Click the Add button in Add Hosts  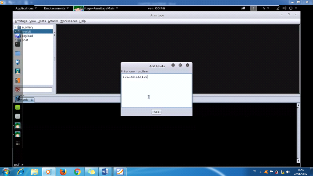156,111
